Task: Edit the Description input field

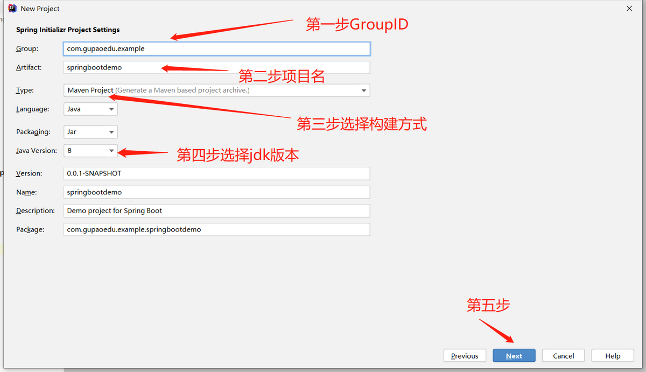Action: pyautogui.click(x=217, y=210)
